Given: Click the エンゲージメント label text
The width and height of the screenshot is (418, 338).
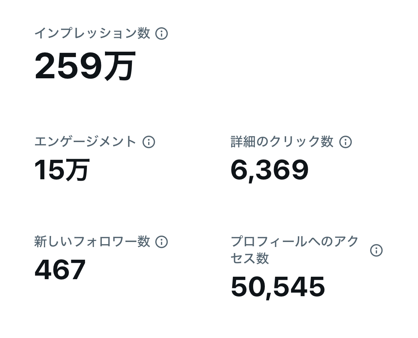Looking at the screenshot, I should (x=85, y=142).
